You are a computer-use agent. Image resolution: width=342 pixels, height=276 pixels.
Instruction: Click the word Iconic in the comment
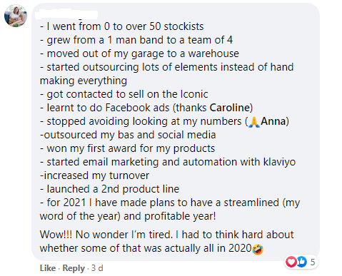(194, 94)
